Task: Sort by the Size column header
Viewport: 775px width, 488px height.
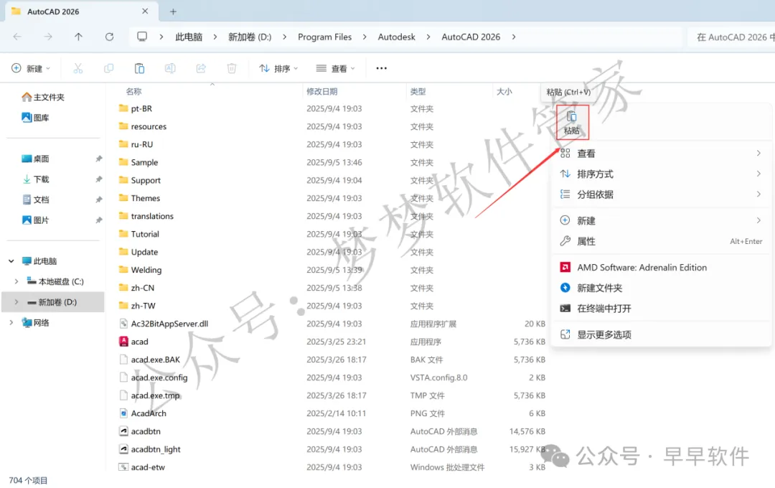Action: click(504, 91)
